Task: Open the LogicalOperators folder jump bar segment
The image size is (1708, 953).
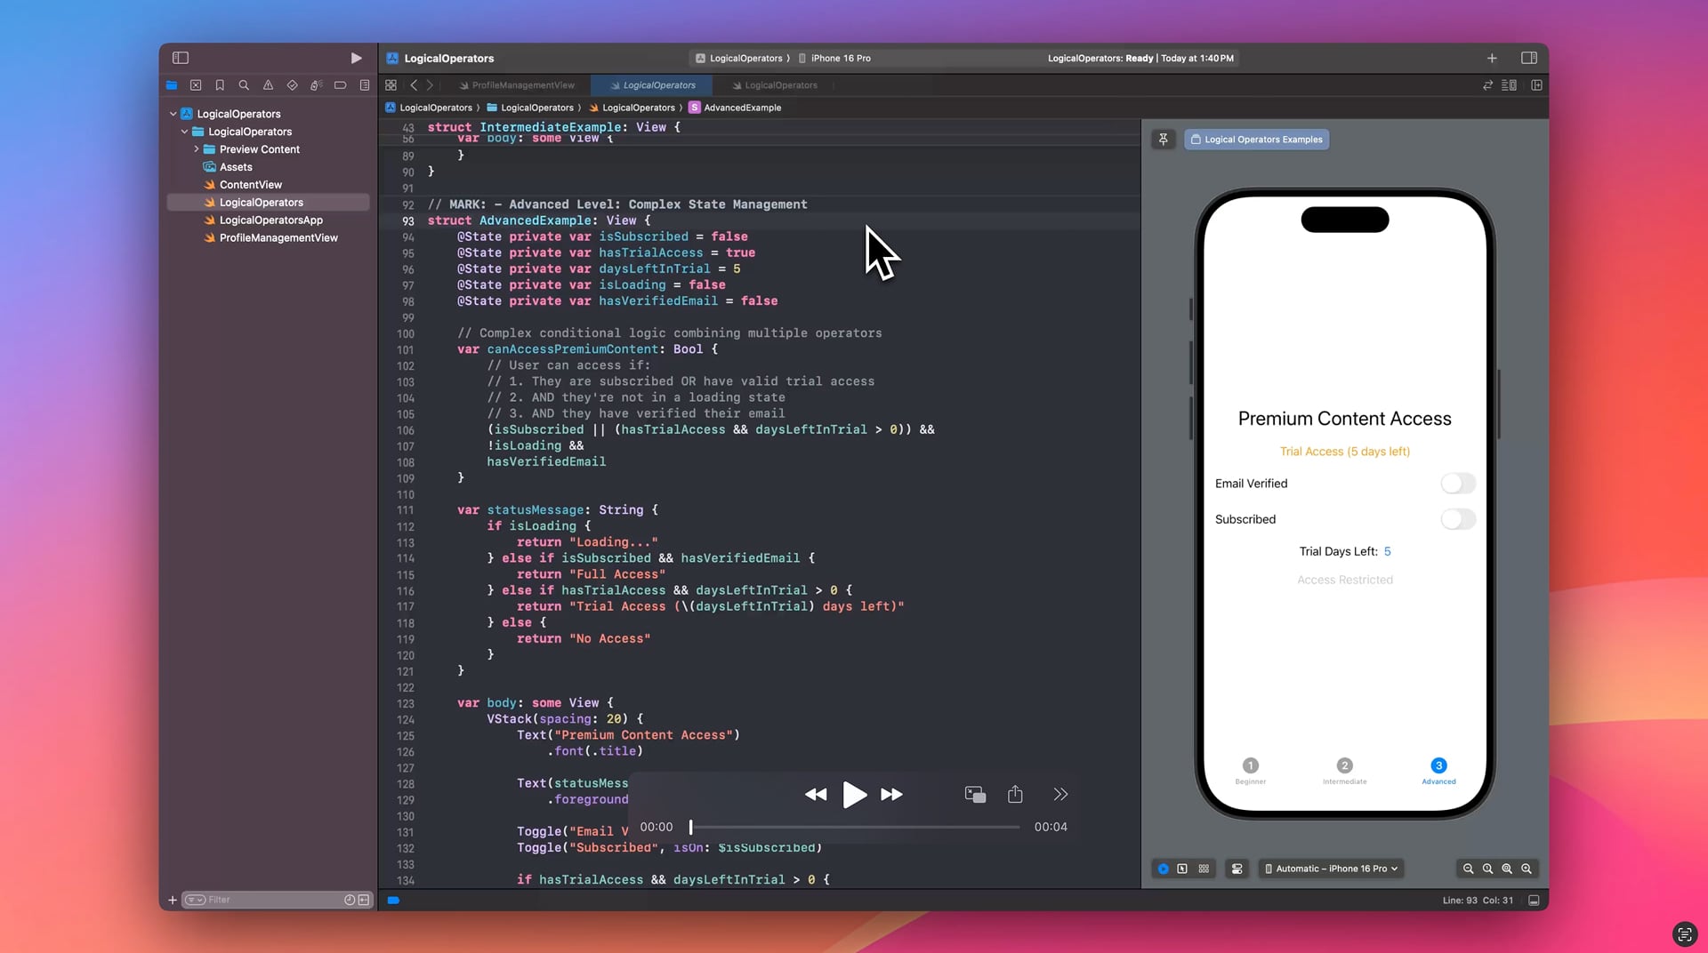Action: pos(530,108)
